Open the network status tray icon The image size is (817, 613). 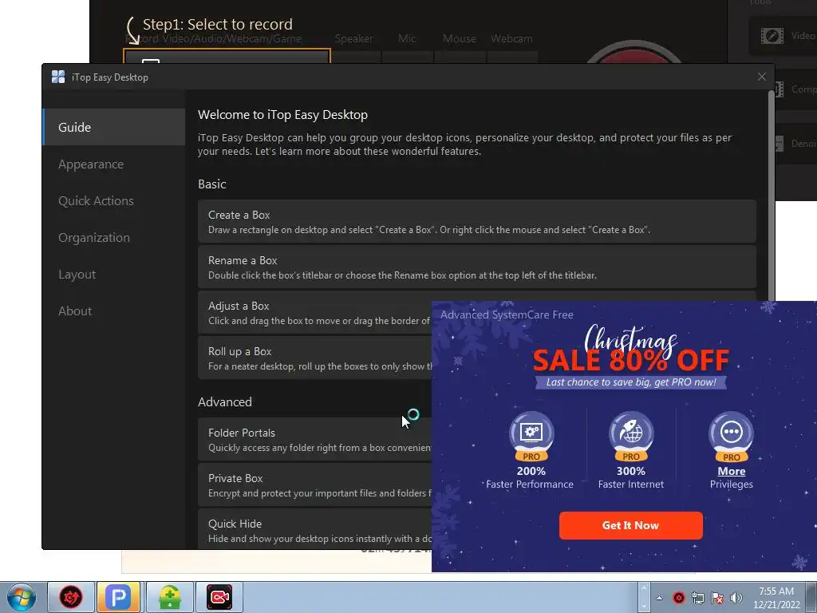(x=697, y=598)
